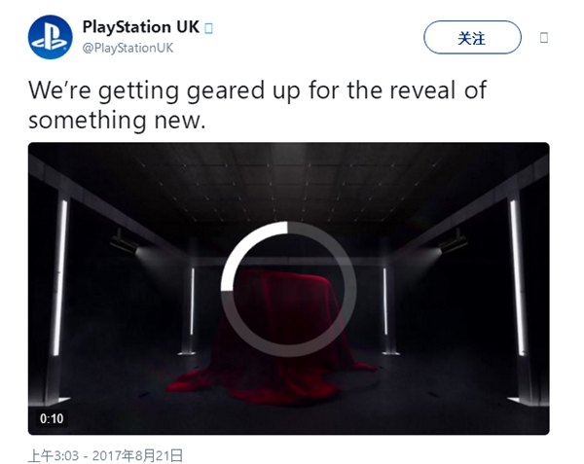Click the circular loading ring on video
Viewport: 584px width, 464px height.
click(289, 289)
